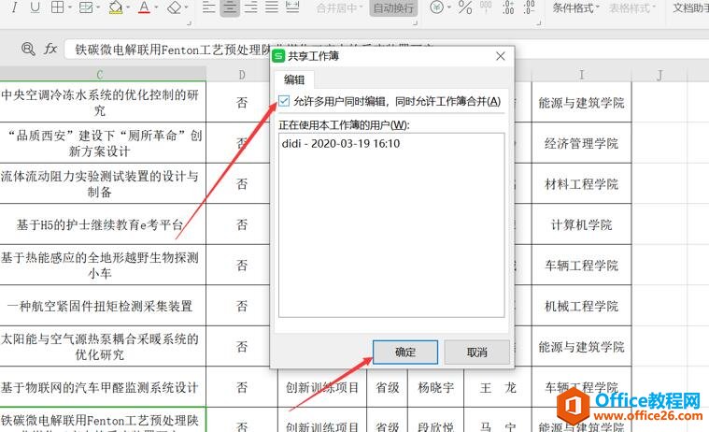Select cell 基于H5的护士继续教育e考平台
This screenshot has width=709, height=432.
pos(102,224)
